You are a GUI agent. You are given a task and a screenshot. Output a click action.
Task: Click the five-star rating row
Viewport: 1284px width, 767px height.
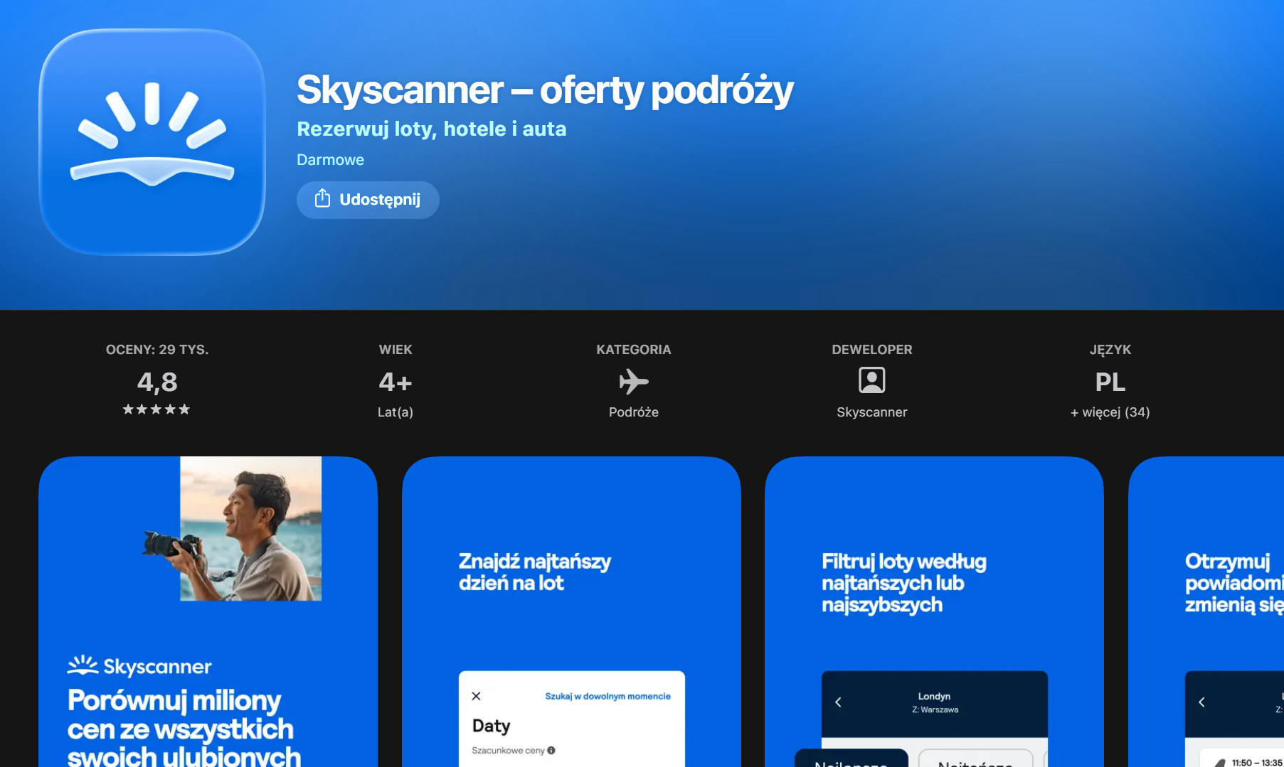tap(156, 409)
